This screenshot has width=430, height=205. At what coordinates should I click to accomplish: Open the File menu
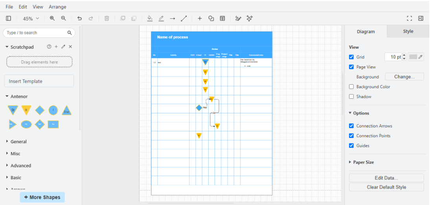(x=9, y=7)
